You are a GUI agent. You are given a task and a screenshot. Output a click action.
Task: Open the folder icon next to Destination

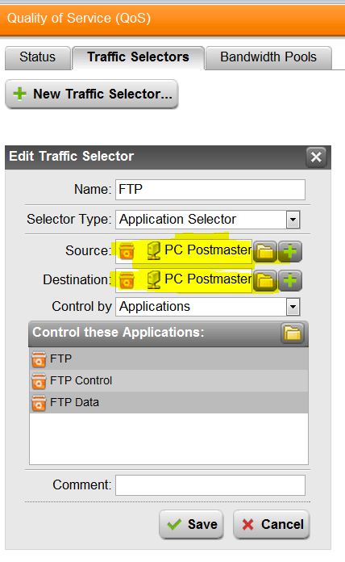coord(265,281)
